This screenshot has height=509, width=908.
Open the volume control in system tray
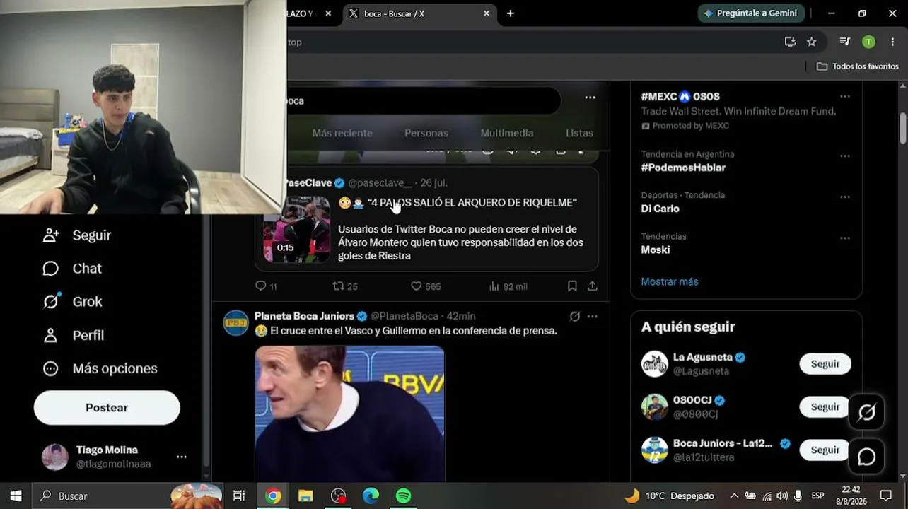pos(782,496)
